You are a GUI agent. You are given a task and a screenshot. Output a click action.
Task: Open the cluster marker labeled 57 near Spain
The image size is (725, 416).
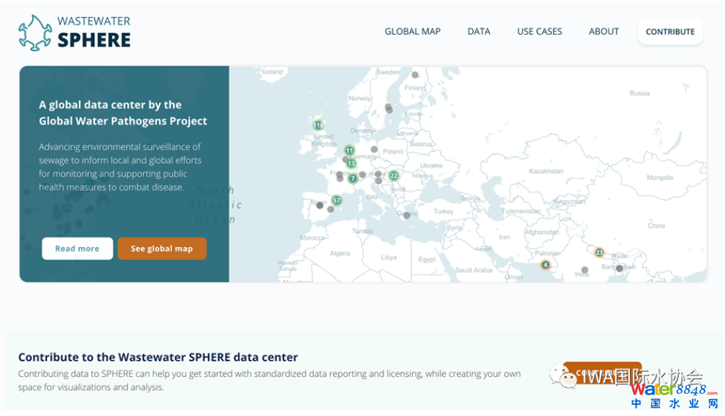(337, 200)
